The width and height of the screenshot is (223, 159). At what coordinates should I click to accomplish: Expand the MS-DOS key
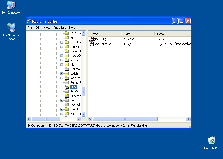click(x=62, y=60)
